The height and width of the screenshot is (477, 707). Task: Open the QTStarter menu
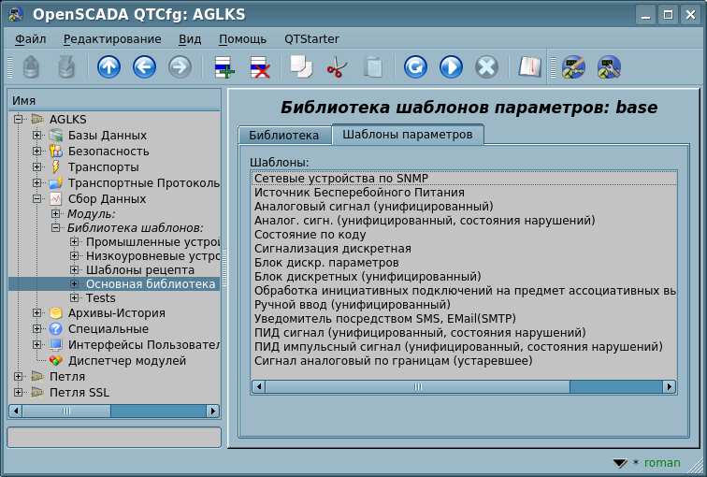coord(311,39)
